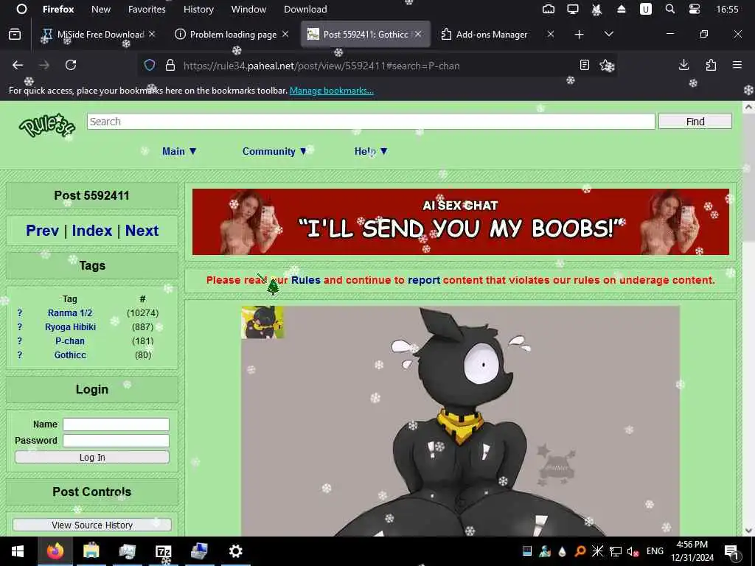755x566 pixels.
Task: Click the Password login field
Action: (116, 441)
